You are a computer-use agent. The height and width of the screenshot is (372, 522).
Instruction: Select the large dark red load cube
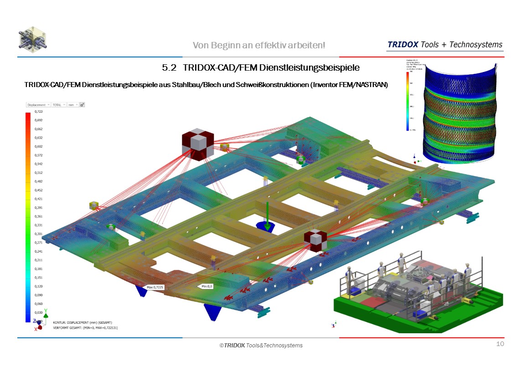197,145
